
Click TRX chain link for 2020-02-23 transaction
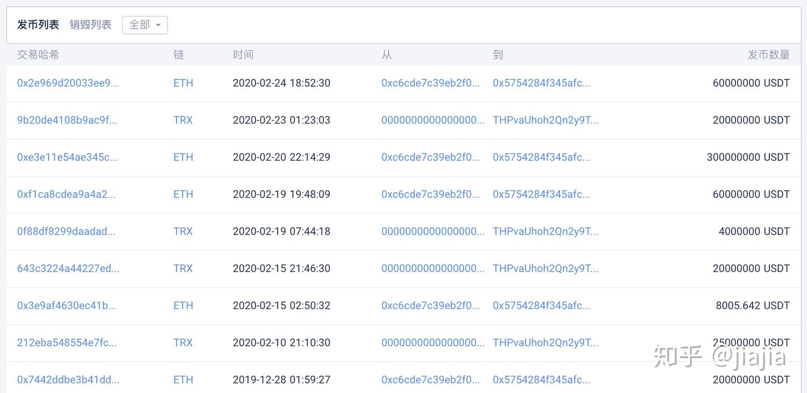(x=183, y=120)
